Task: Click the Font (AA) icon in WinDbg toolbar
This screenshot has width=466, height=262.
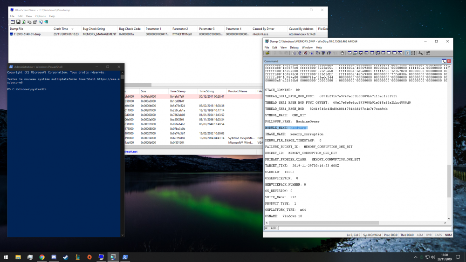Action: (420, 53)
